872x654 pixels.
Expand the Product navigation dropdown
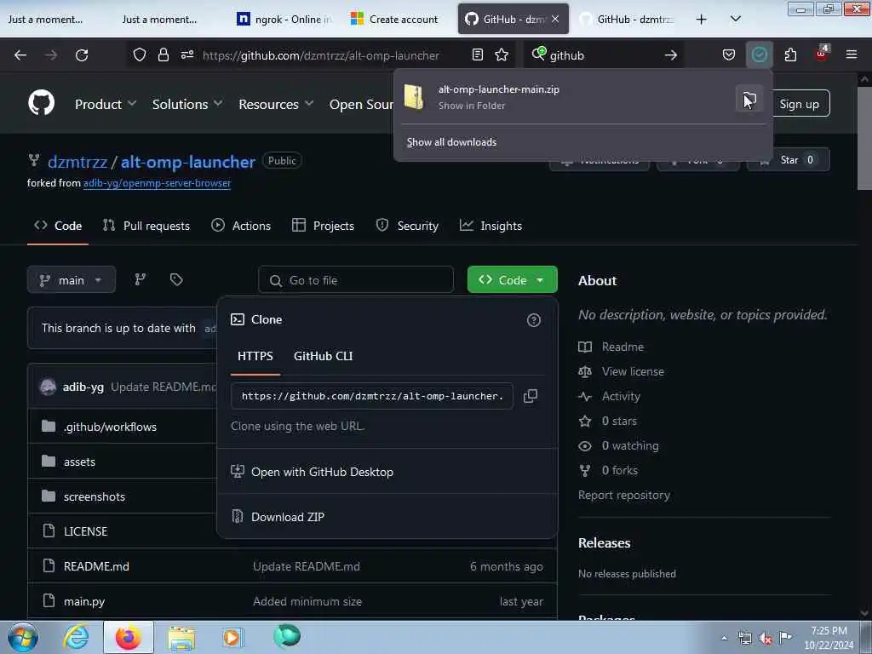[106, 104]
